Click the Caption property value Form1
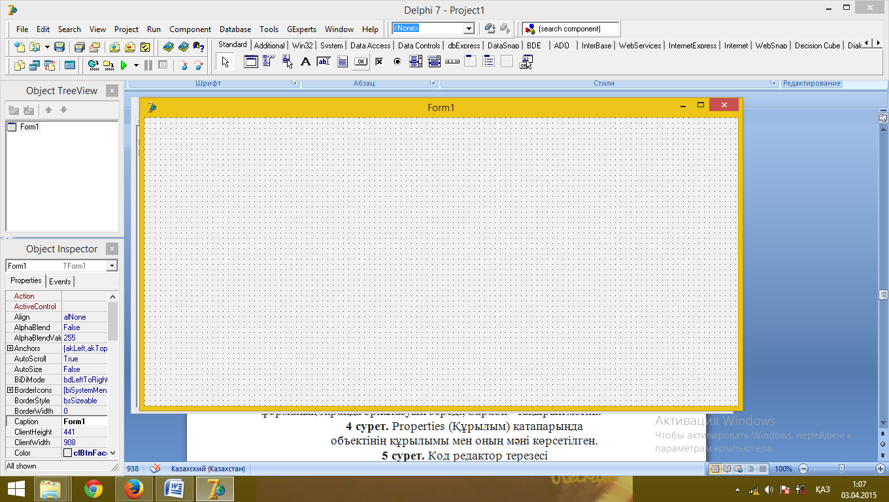 [85, 422]
